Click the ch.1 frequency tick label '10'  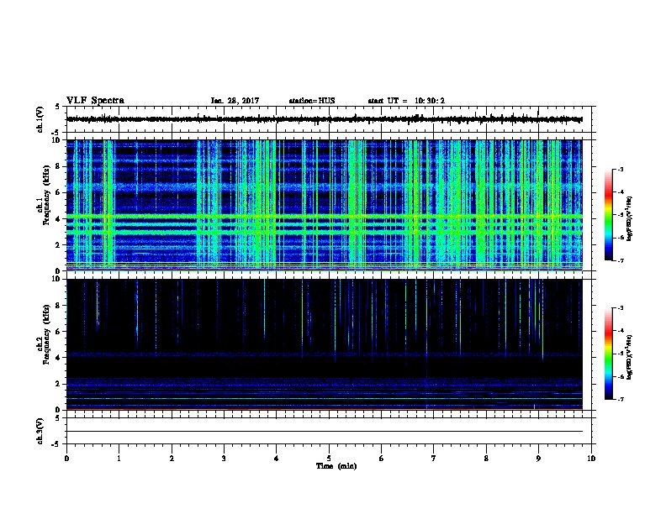(x=56, y=140)
